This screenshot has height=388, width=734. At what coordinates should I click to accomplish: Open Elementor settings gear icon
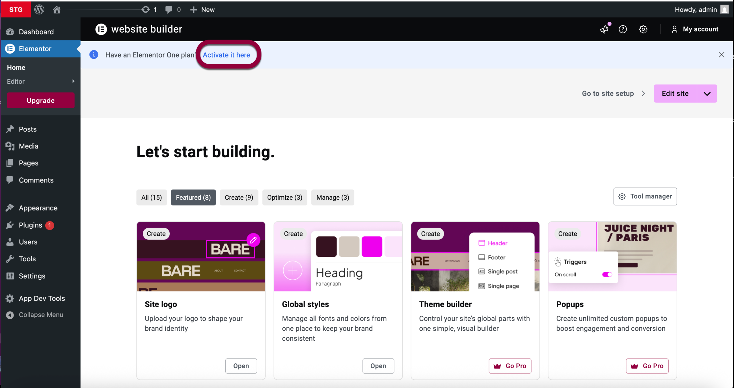coord(643,29)
